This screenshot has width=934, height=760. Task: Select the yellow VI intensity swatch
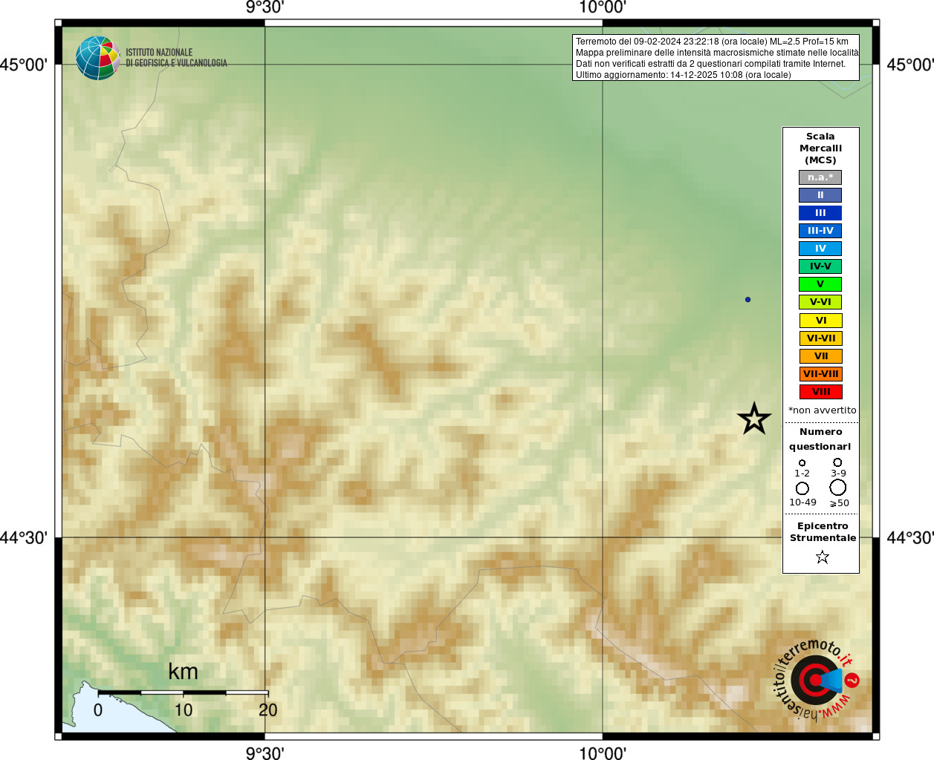point(820,321)
